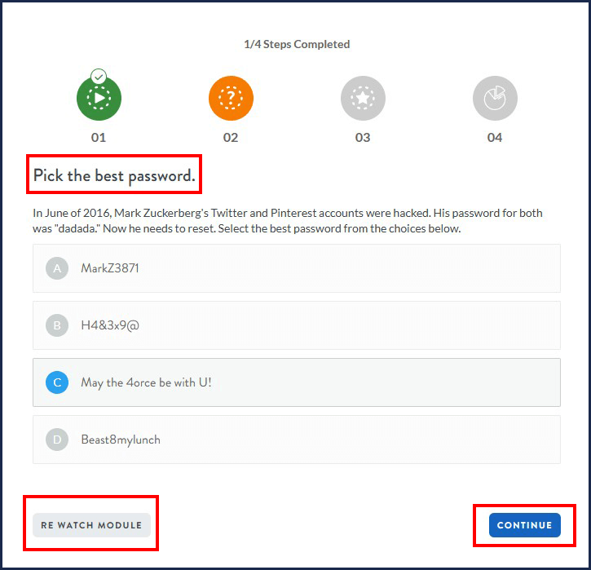Pick the letter D answer circle

(57, 440)
